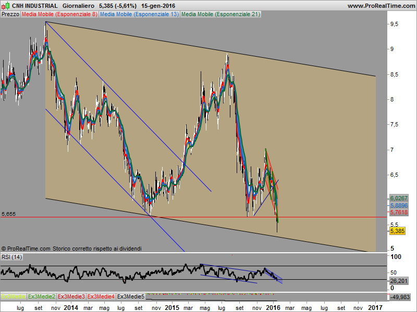The height and width of the screenshot is (312, 417).
Task: Click the 5,655 horizontal line label
Action: [x=8, y=214]
